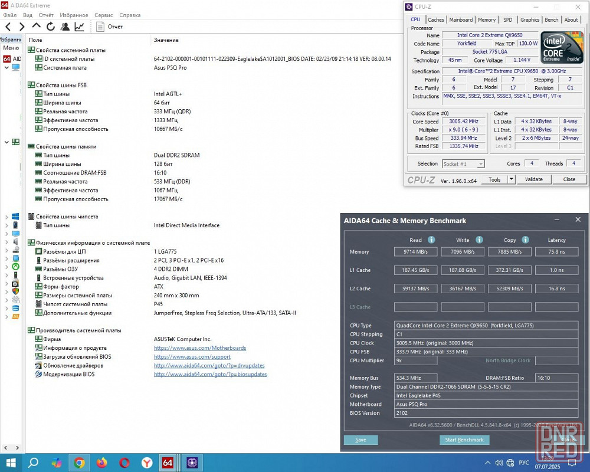
Task: Open the biosupdates link
Action: coord(210,375)
